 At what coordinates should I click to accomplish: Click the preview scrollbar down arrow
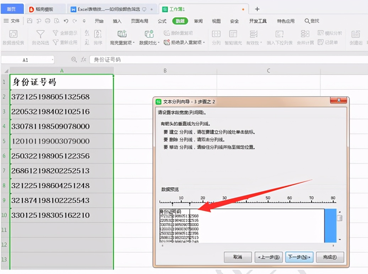[340, 240]
